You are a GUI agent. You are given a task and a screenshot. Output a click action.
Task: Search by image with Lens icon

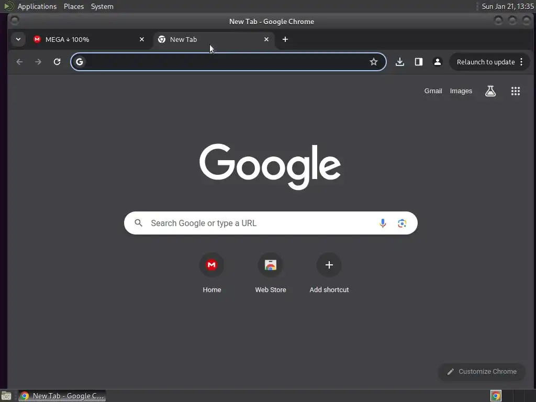point(402,223)
